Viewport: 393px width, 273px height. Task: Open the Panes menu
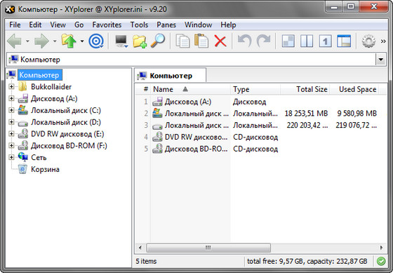166,25
